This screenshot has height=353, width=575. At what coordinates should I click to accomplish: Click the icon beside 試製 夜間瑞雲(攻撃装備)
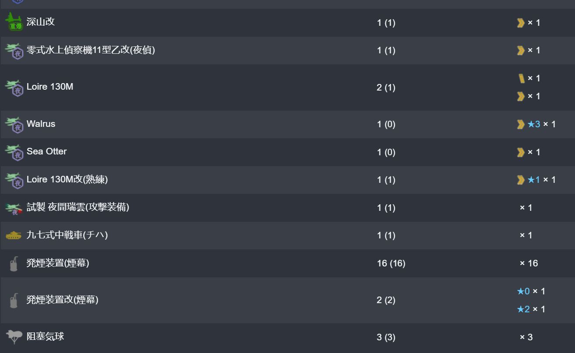coord(14,208)
